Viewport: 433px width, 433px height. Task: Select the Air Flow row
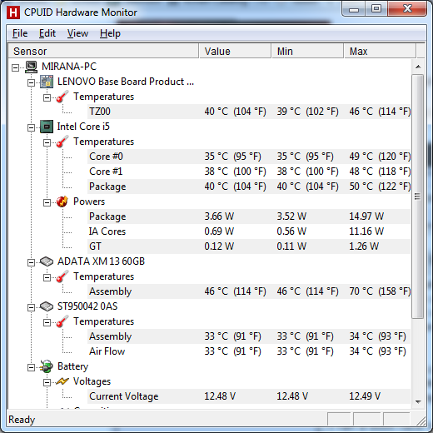coord(249,351)
